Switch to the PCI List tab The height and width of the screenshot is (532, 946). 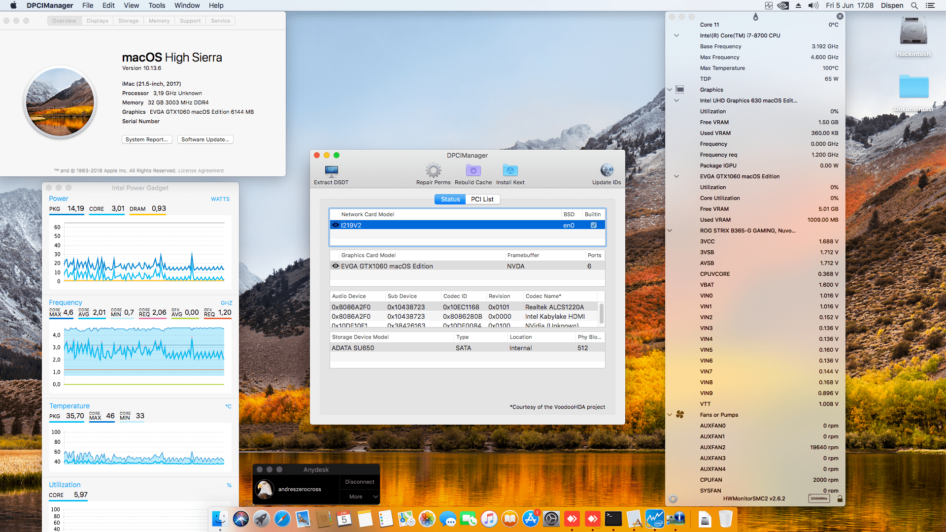point(482,199)
